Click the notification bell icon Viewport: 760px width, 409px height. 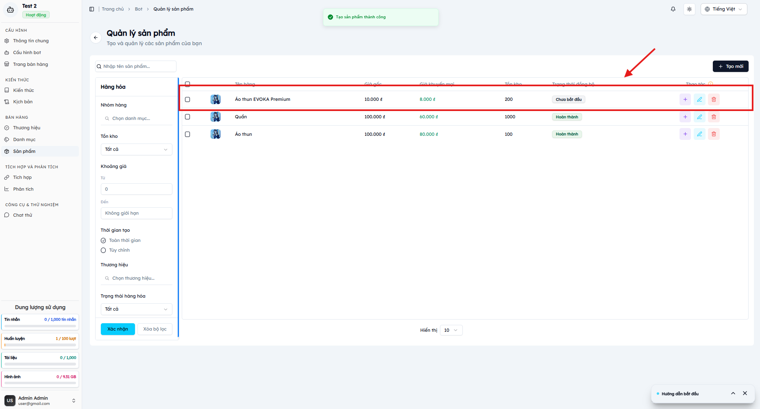[673, 9]
